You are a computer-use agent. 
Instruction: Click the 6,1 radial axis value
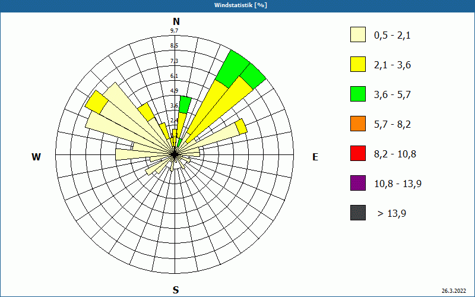coord(174,76)
